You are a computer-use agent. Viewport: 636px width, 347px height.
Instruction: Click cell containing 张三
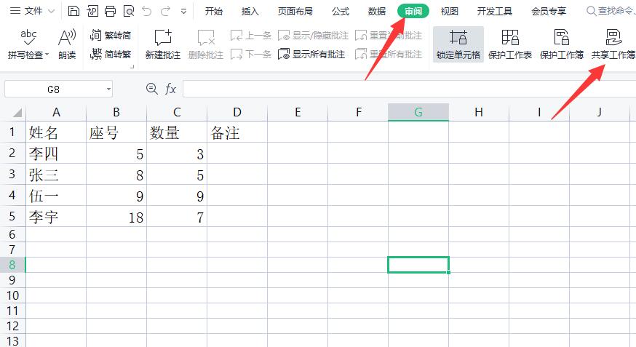[56, 175]
